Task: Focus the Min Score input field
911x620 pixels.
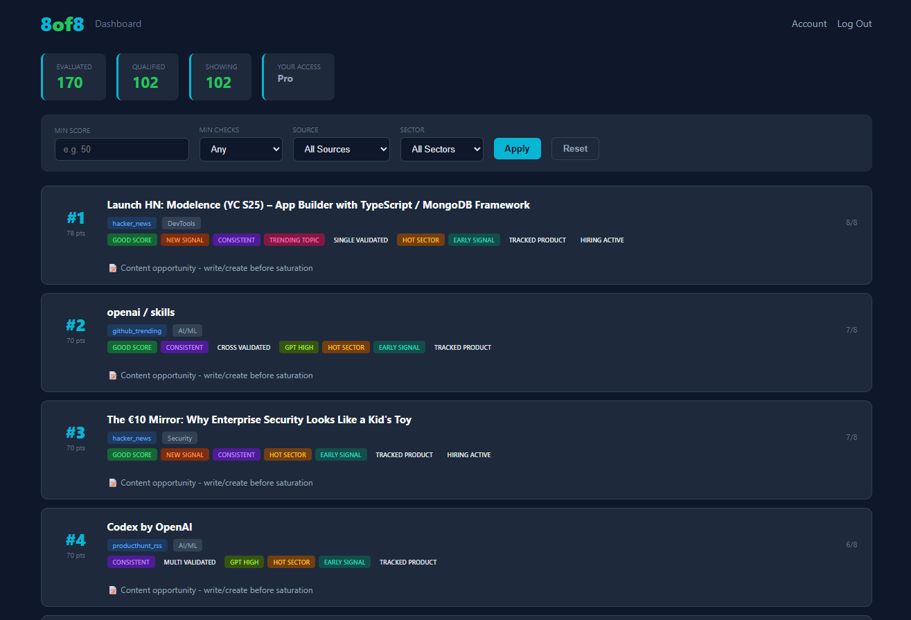Action: click(x=121, y=149)
